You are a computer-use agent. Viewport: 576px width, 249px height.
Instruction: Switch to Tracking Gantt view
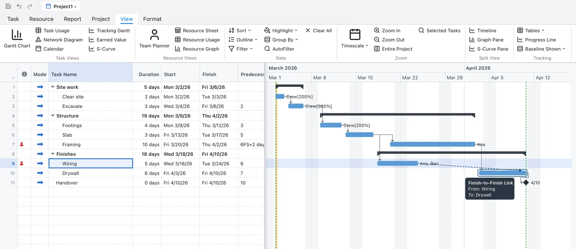[109, 30]
